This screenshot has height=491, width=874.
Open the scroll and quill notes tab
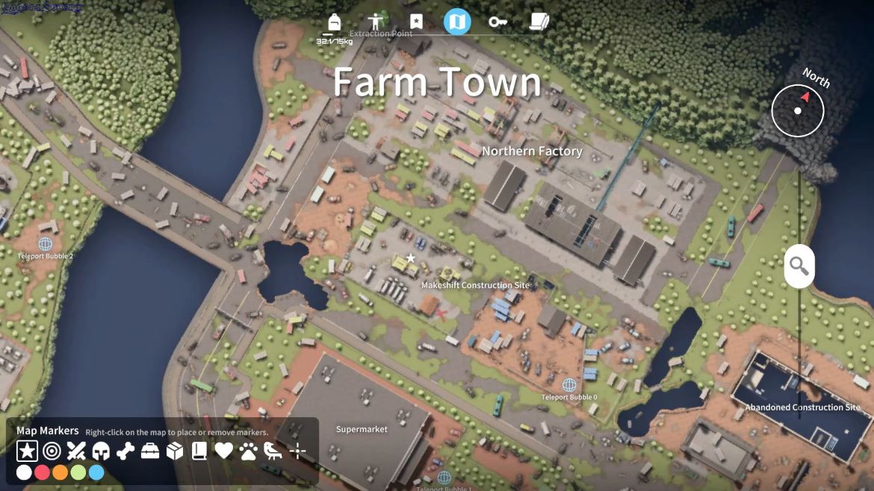click(539, 22)
